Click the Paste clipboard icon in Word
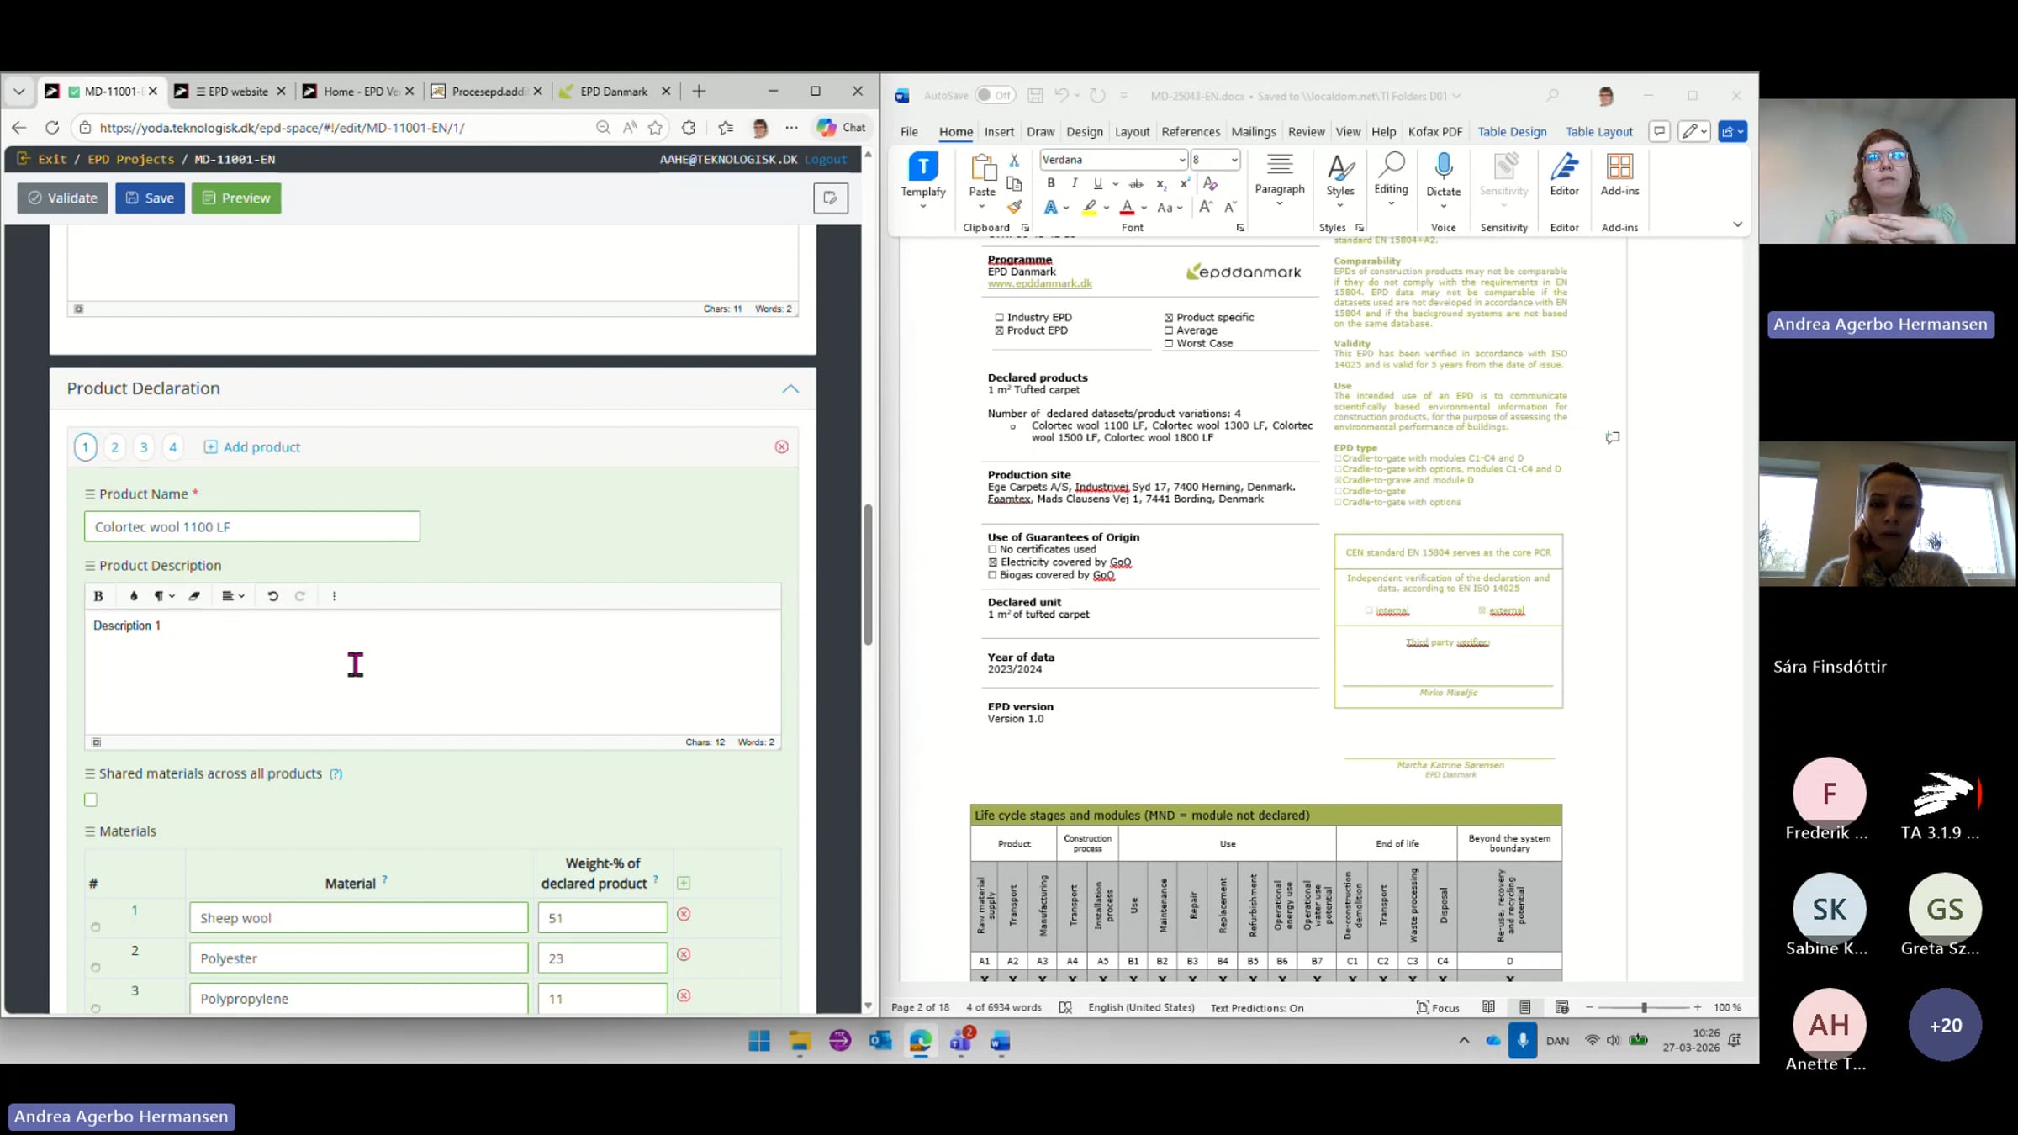2018x1135 pixels. click(x=982, y=167)
